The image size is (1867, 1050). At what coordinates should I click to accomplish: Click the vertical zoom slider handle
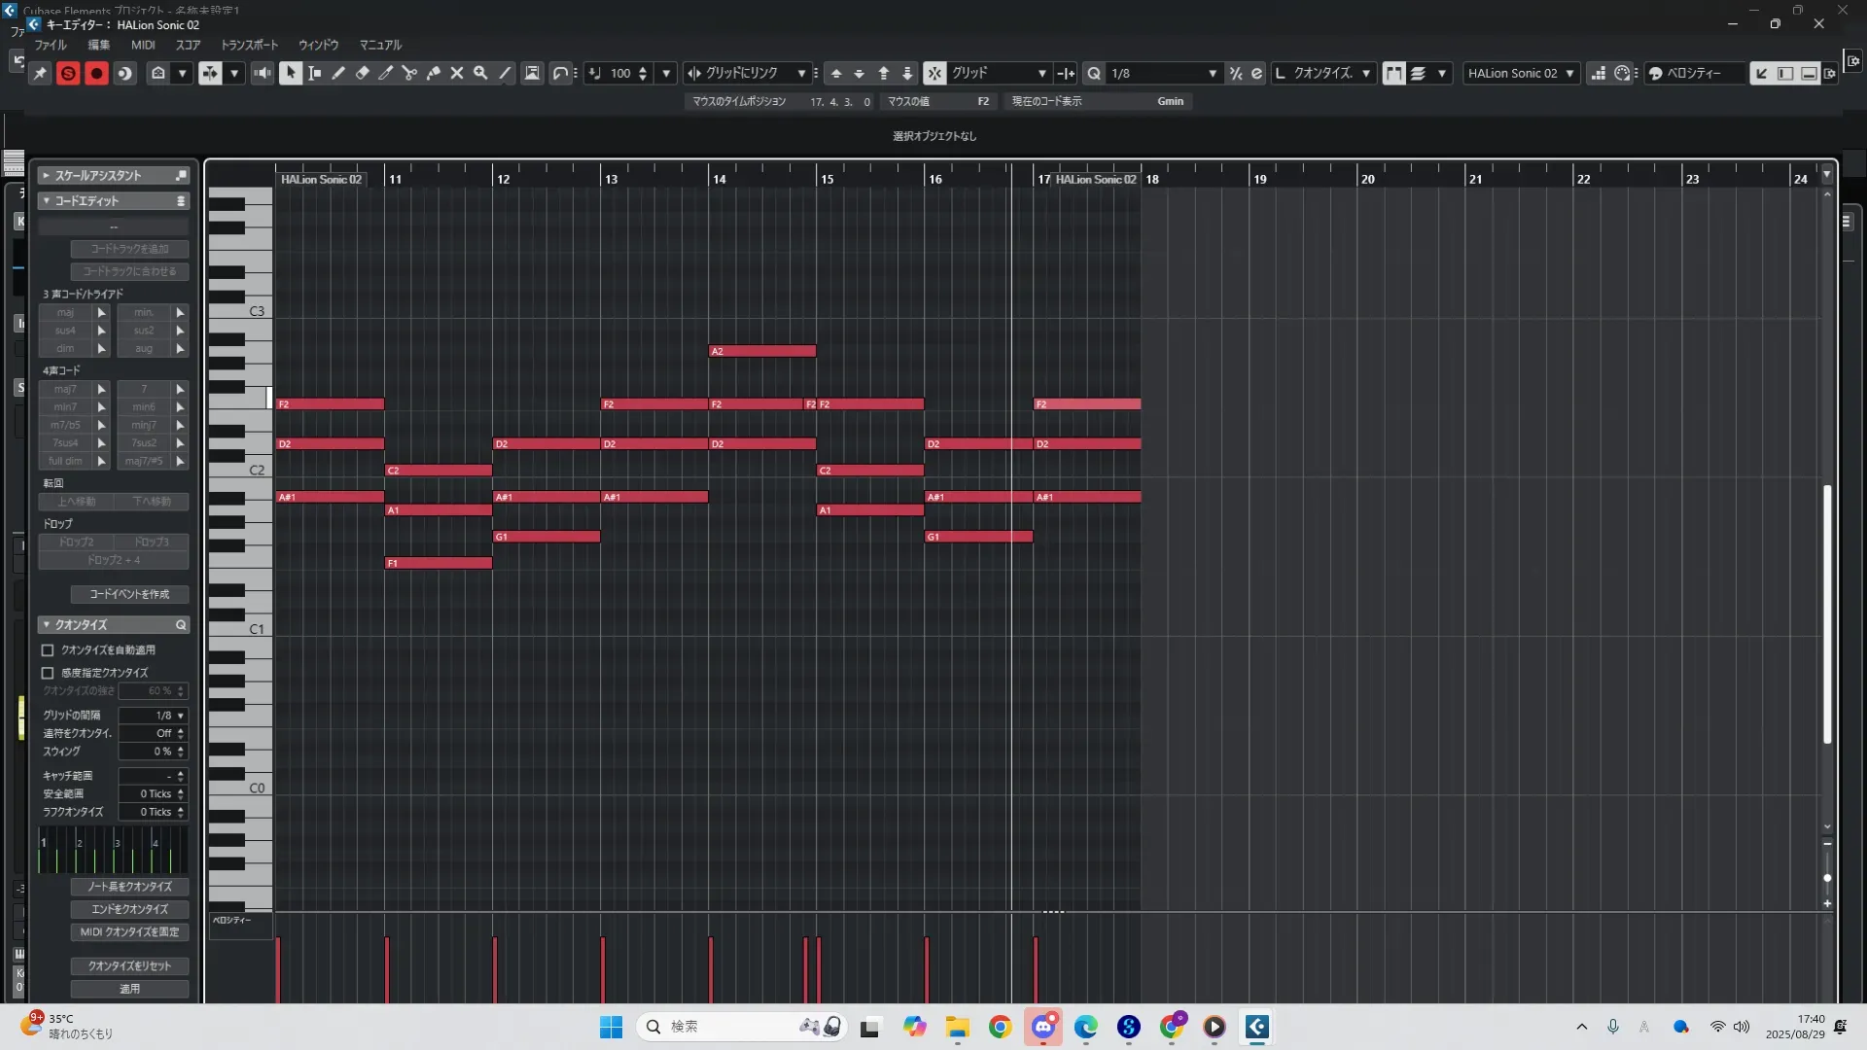(x=1827, y=878)
